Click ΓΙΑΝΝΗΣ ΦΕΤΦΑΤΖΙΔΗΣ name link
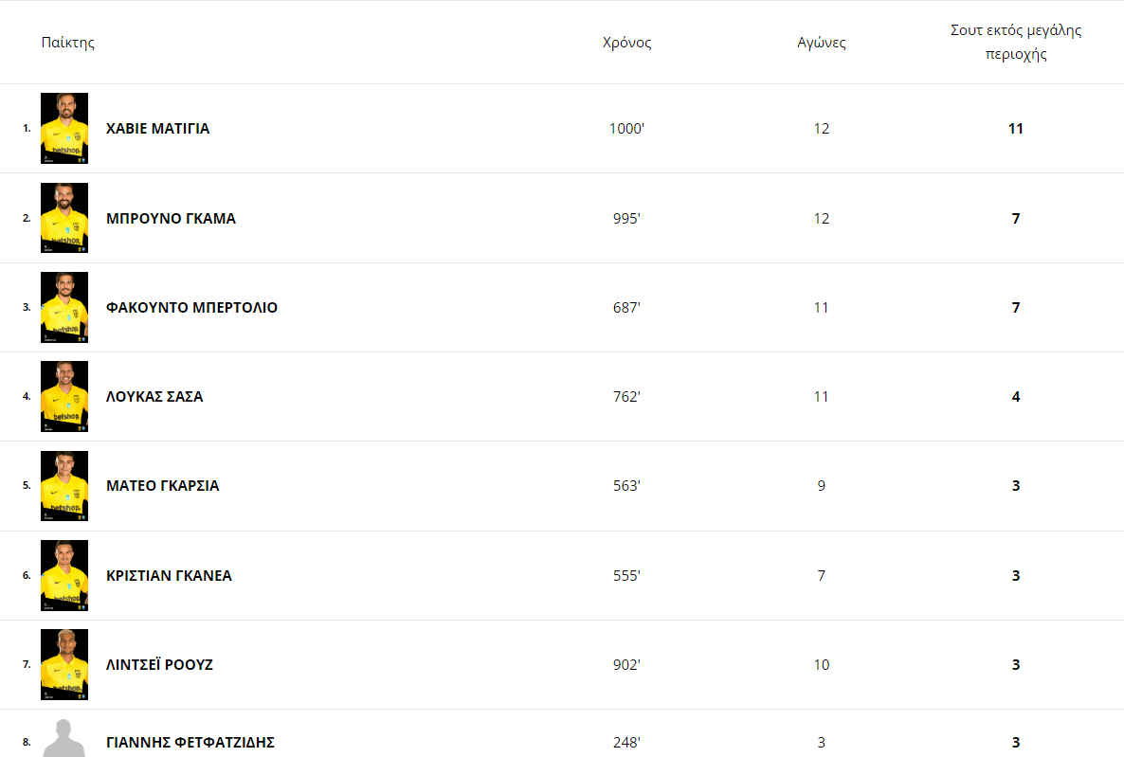1124x757 pixels. (190, 743)
